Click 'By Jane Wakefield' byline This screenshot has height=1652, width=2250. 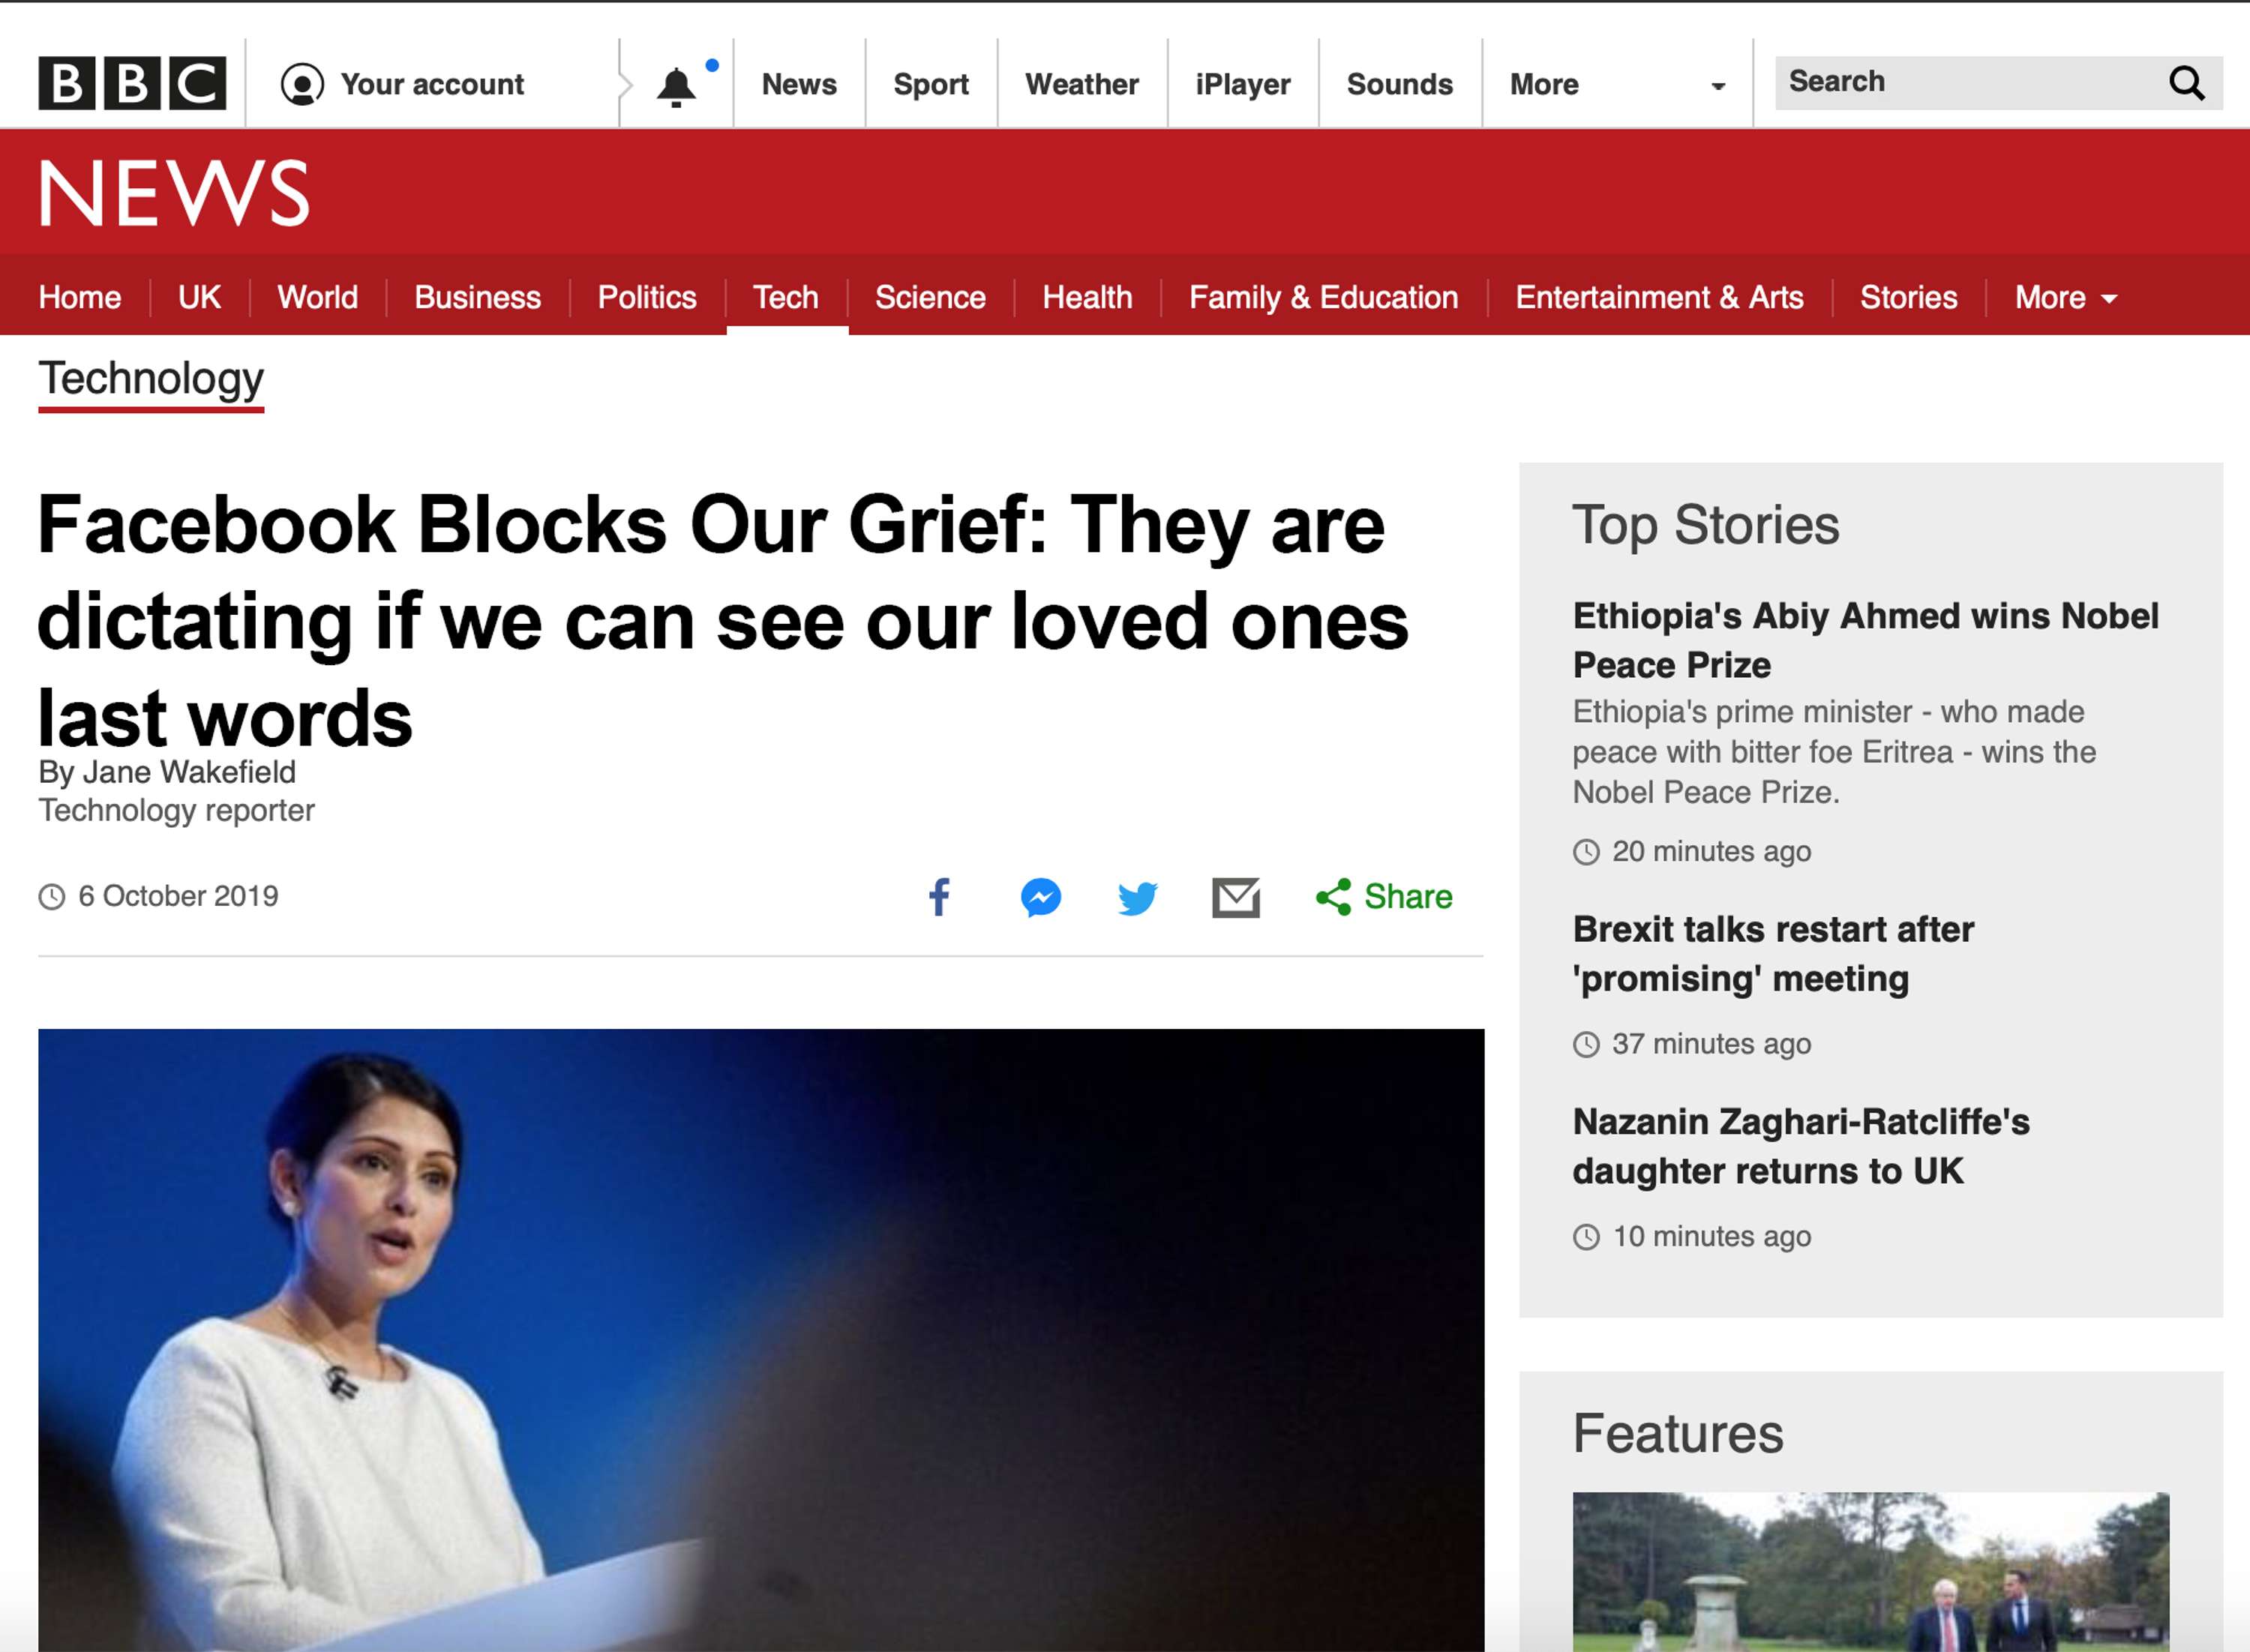(167, 772)
